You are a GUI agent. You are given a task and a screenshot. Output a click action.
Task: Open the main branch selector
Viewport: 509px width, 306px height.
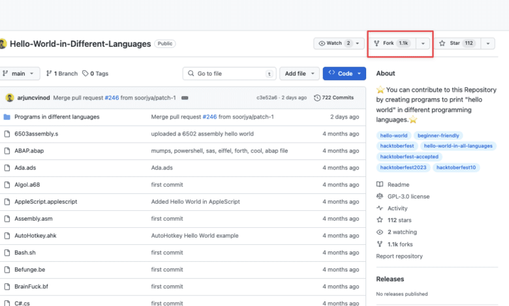coord(18,74)
